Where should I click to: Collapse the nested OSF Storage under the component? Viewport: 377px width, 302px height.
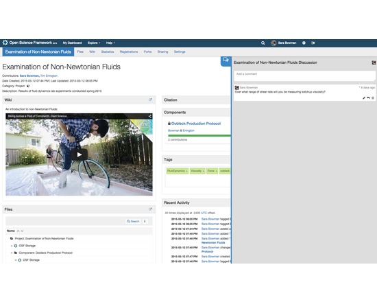point(16,260)
